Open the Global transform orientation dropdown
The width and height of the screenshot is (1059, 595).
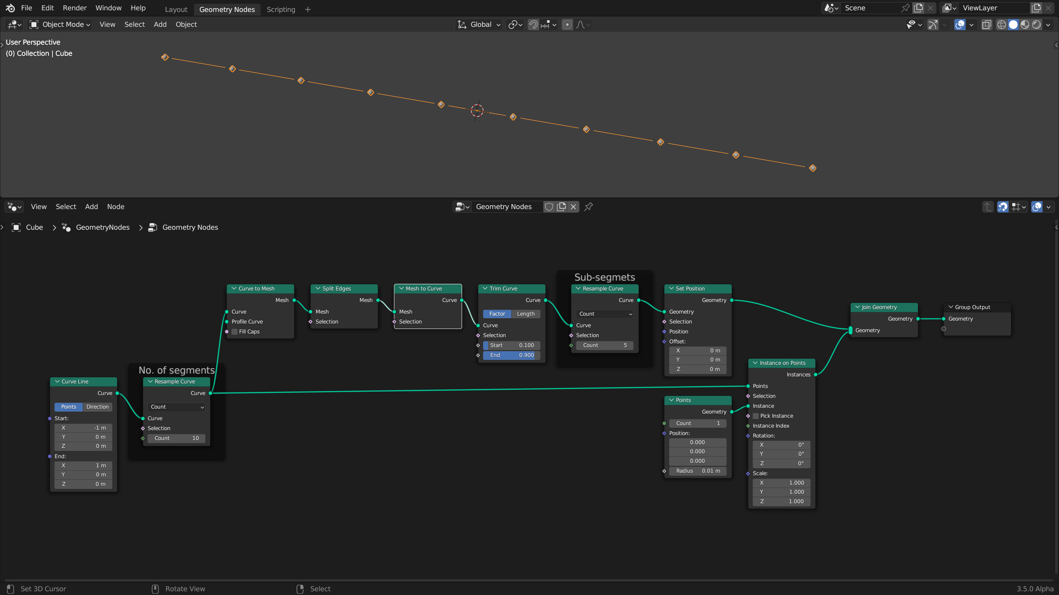pyautogui.click(x=479, y=24)
